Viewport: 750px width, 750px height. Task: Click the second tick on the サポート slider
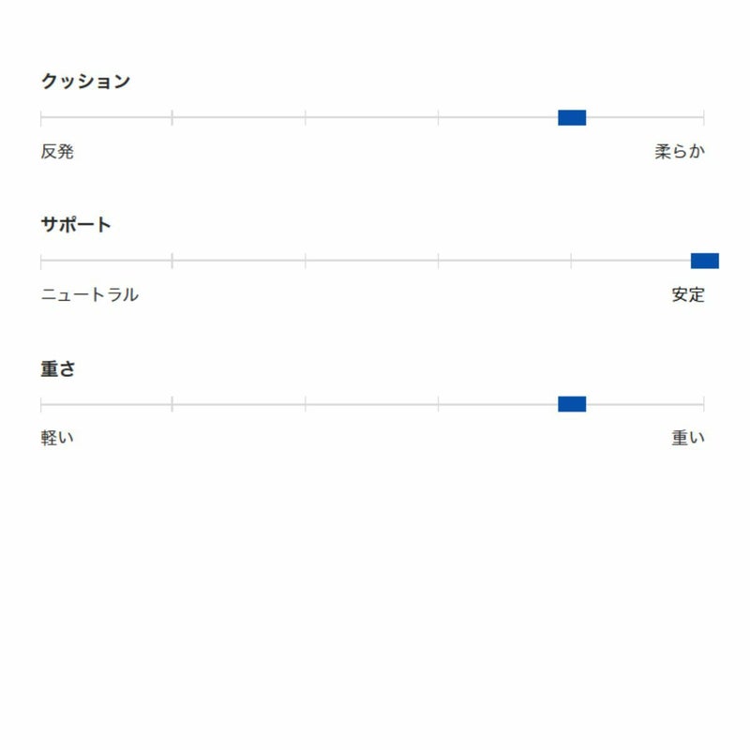tap(172, 261)
